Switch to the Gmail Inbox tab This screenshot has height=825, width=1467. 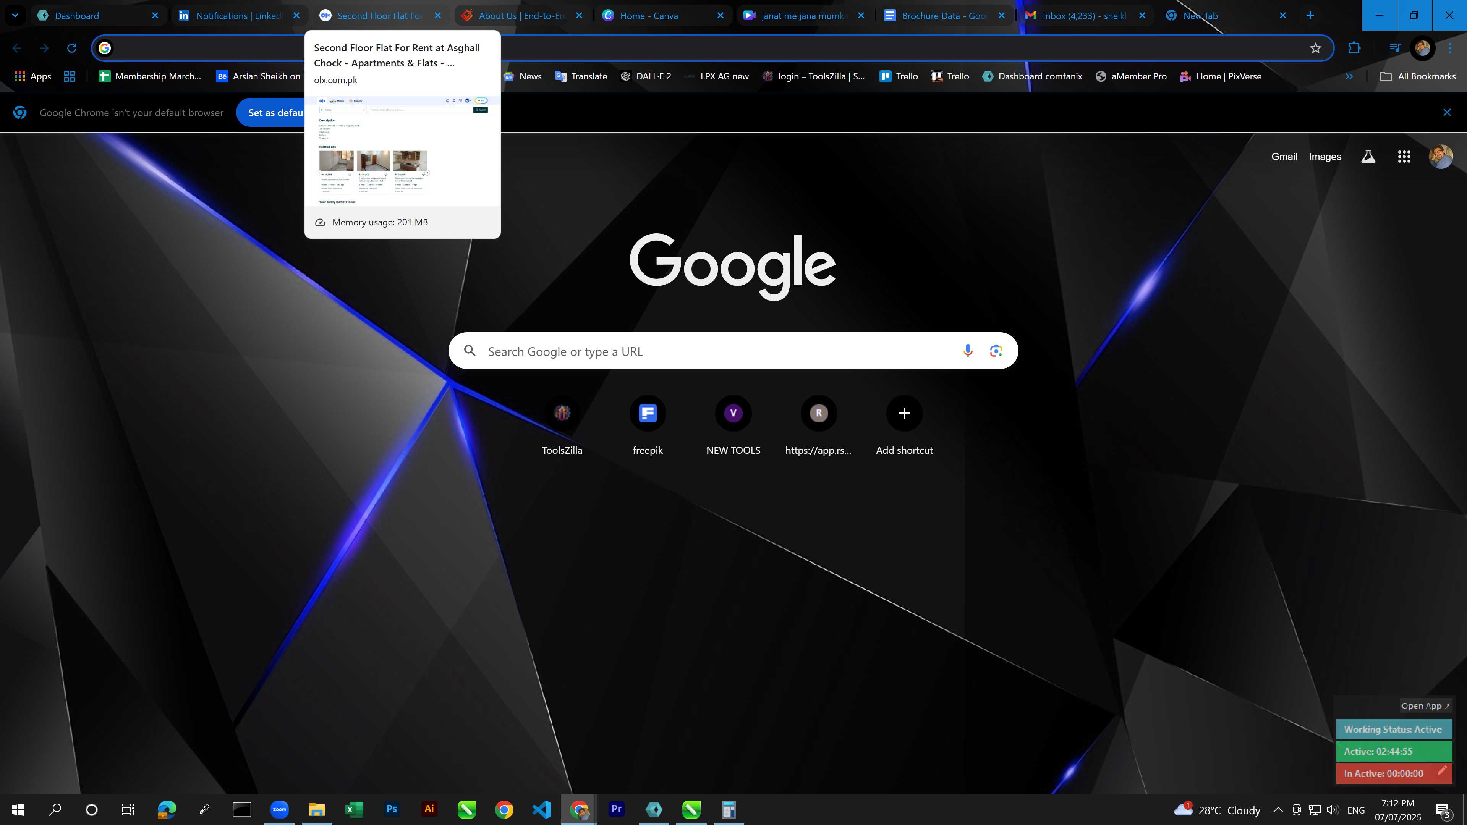tap(1085, 15)
